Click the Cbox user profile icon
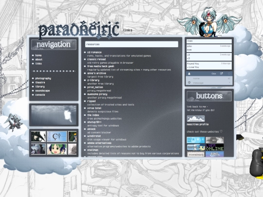Screen dimensions: 263x197 189,74
